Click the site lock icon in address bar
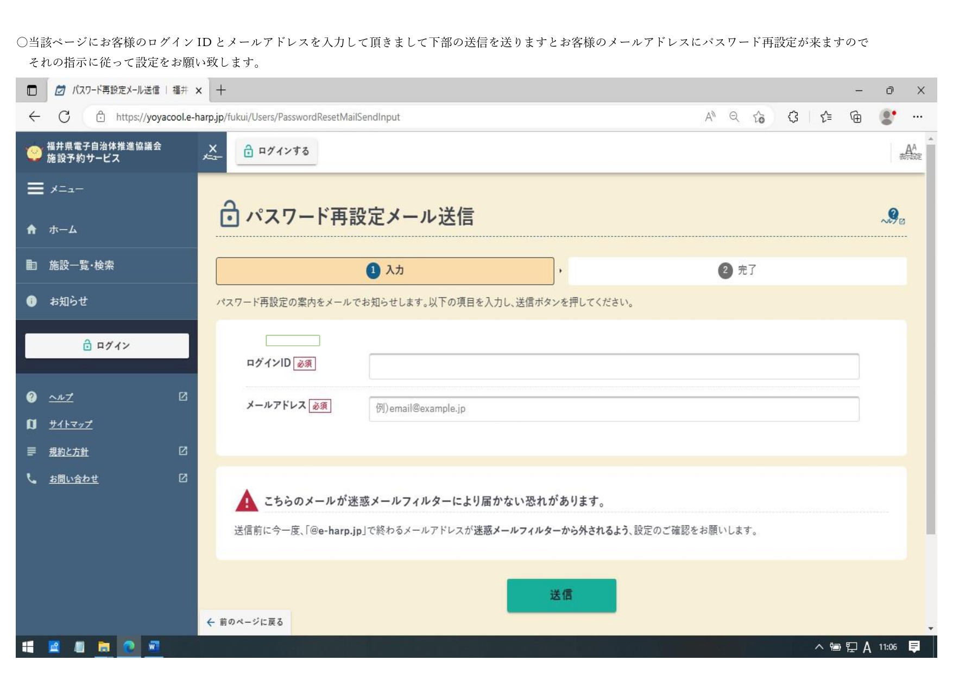This screenshot has width=953, height=673. tap(100, 117)
